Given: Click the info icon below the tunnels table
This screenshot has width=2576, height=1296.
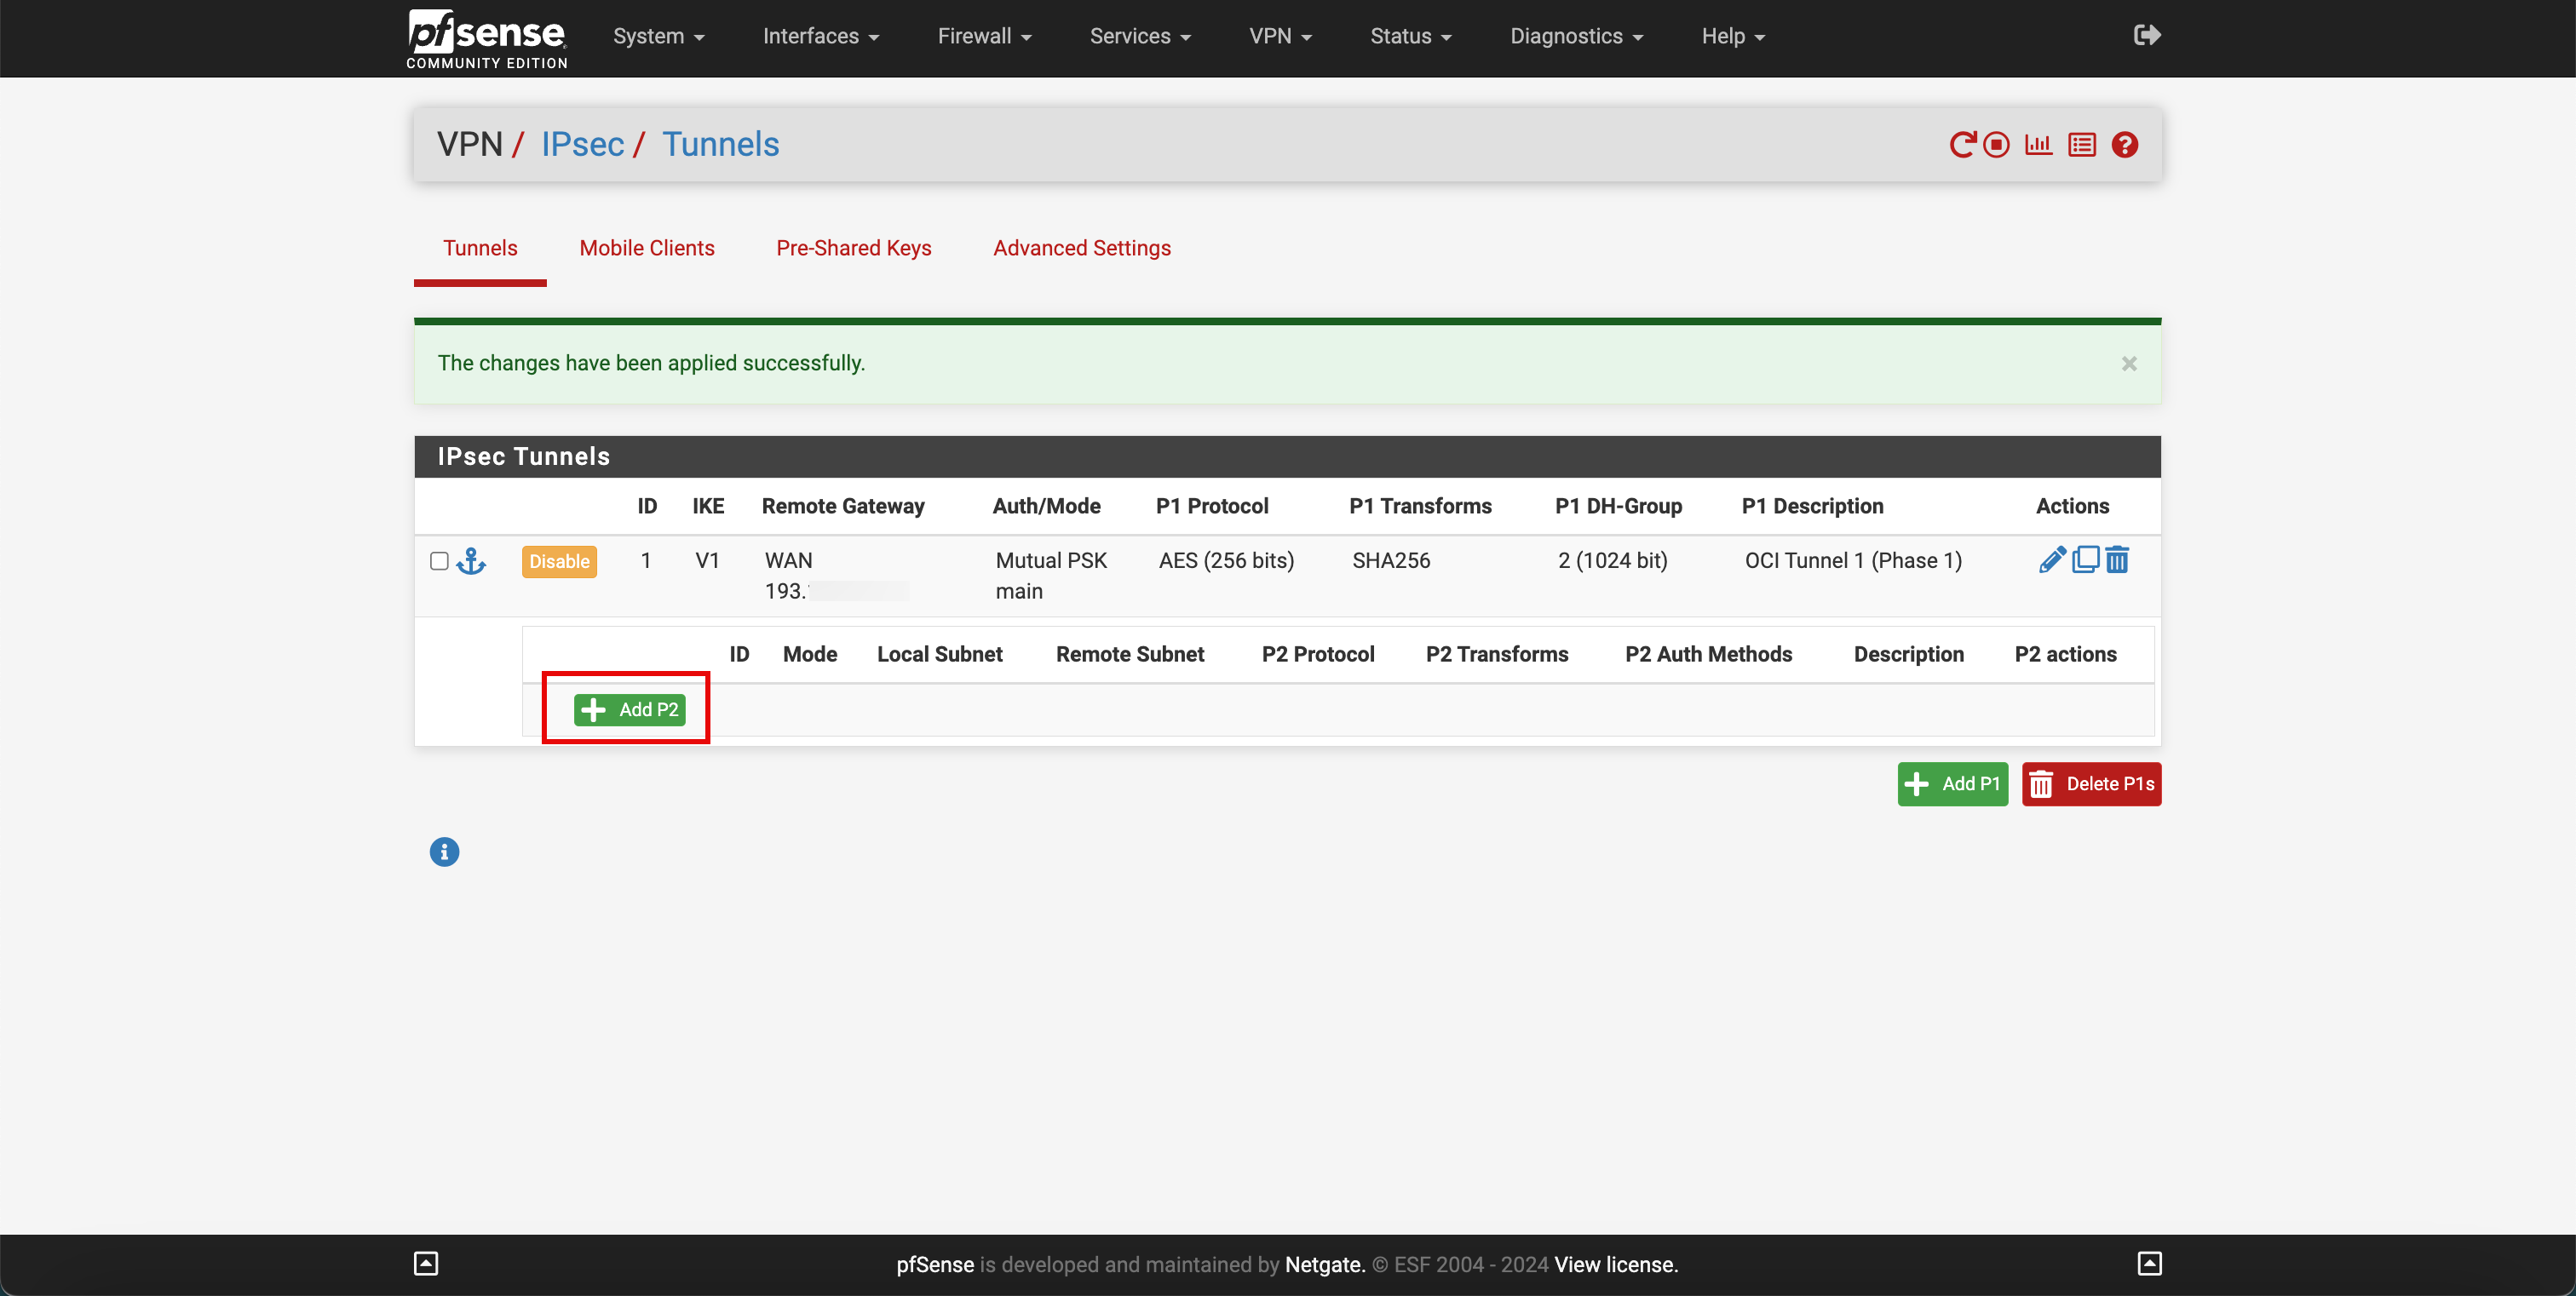Looking at the screenshot, I should (443, 852).
